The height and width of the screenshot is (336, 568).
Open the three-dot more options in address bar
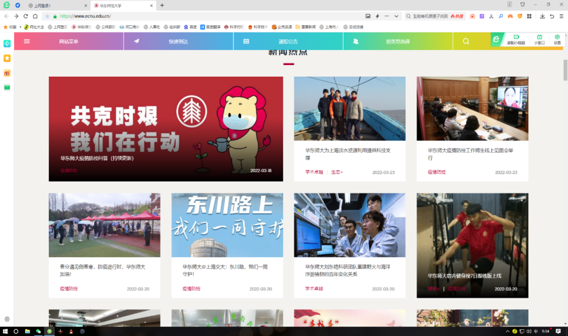coord(387,16)
